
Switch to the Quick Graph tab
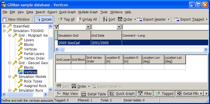122,94
